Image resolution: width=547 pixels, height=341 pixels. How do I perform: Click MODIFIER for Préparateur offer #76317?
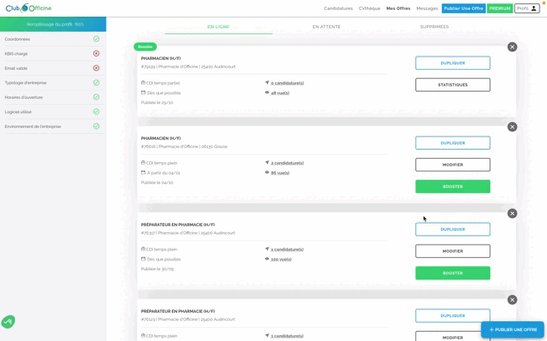[x=453, y=251]
